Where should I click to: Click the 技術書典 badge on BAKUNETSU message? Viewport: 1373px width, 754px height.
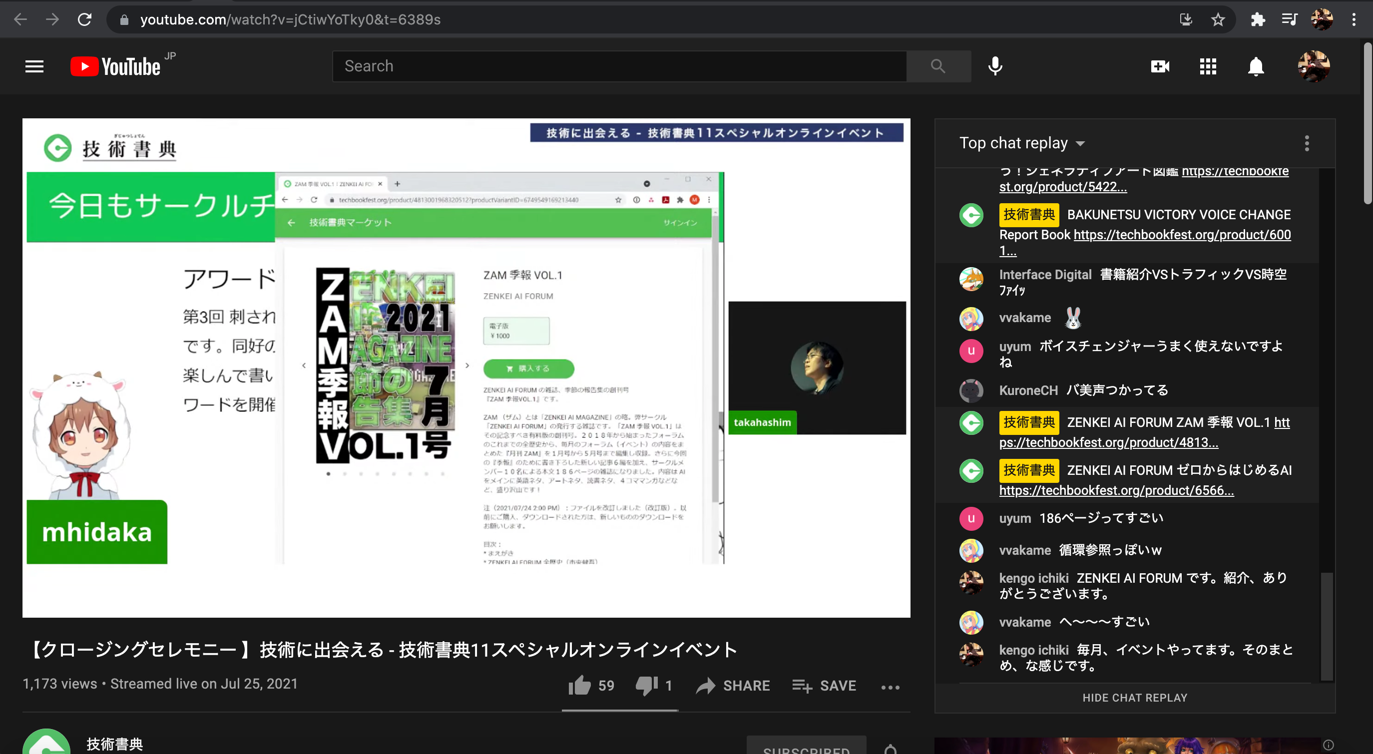(1029, 215)
